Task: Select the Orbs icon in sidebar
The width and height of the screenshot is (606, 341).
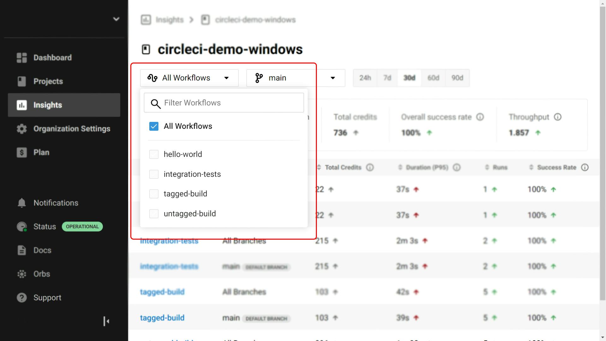Action: coord(21,274)
